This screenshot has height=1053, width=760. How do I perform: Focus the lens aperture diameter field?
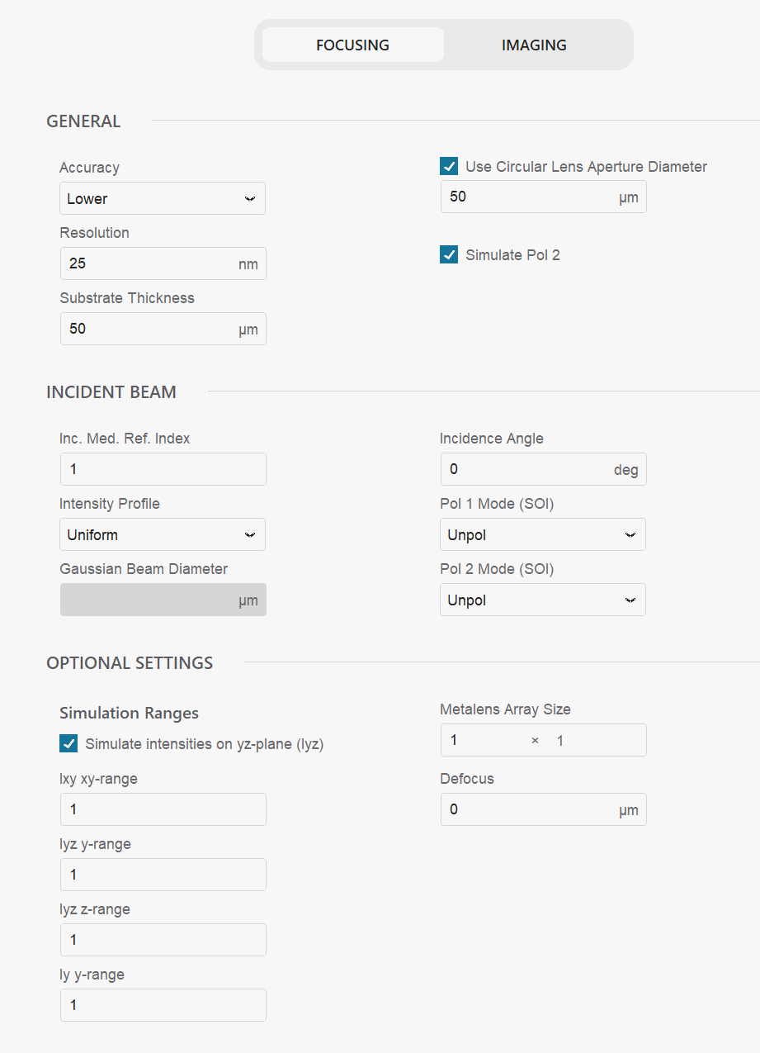click(528, 198)
